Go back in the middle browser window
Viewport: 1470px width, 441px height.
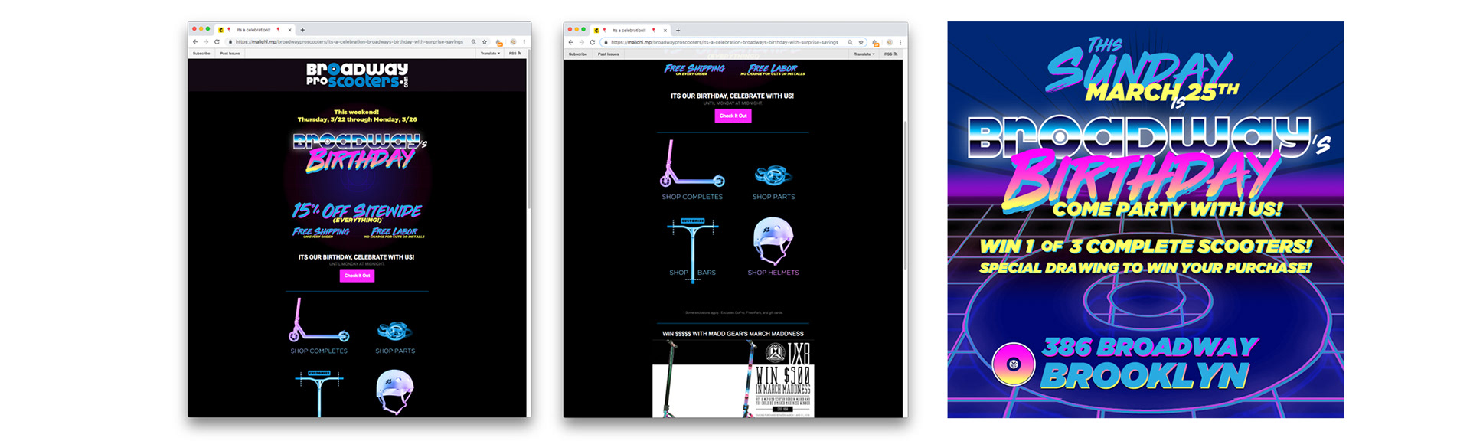pos(570,42)
